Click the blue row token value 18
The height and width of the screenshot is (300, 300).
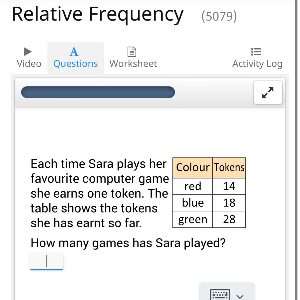coord(229,203)
